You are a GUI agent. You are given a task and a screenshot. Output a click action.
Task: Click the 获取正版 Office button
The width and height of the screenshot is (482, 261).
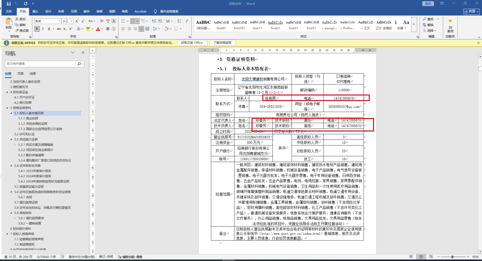click(x=192, y=43)
